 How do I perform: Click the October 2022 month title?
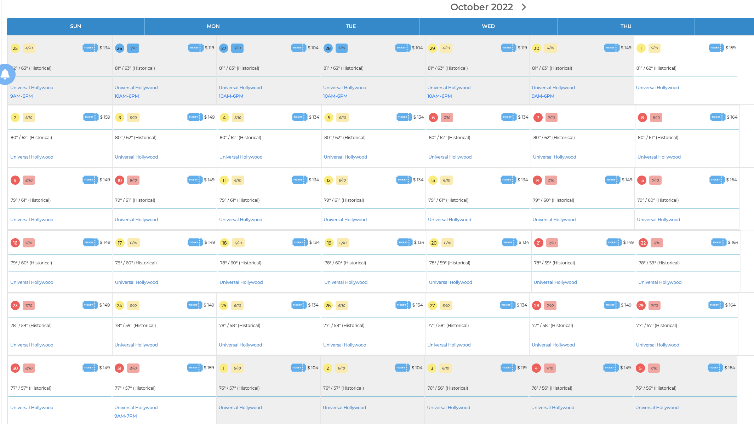pos(481,7)
